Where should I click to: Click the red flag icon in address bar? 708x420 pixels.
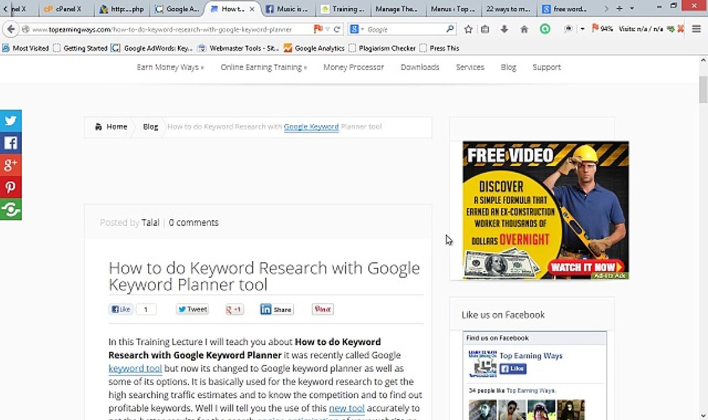pyautogui.click(x=318, y=29)
